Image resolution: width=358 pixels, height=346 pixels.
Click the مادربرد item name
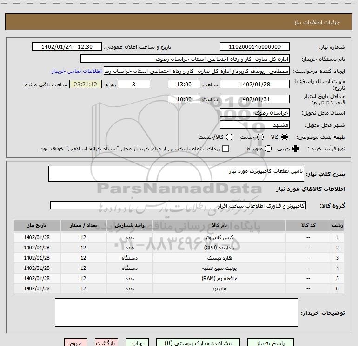(219, 288)
